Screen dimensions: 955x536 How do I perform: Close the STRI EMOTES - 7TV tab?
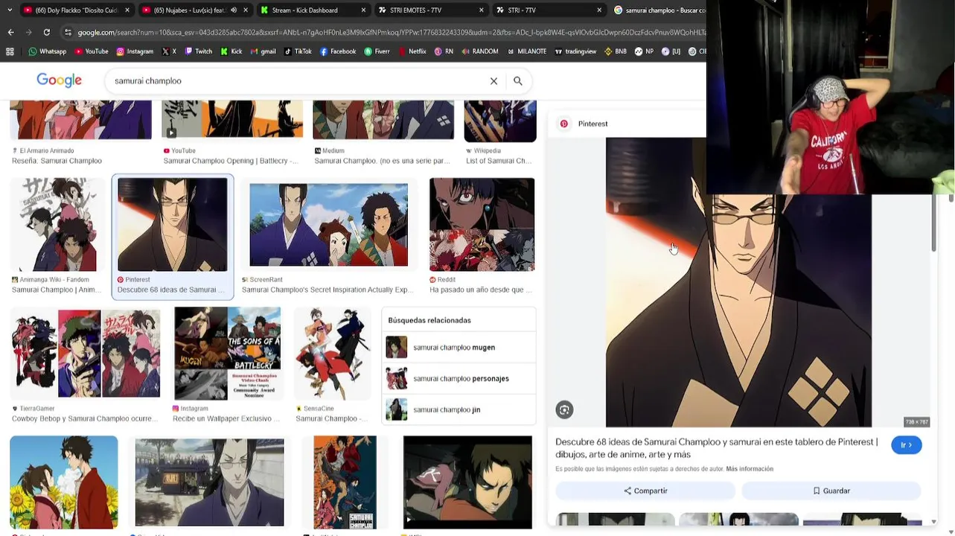481,10
